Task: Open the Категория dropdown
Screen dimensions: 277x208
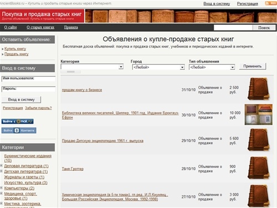Action: click(92, 67)
